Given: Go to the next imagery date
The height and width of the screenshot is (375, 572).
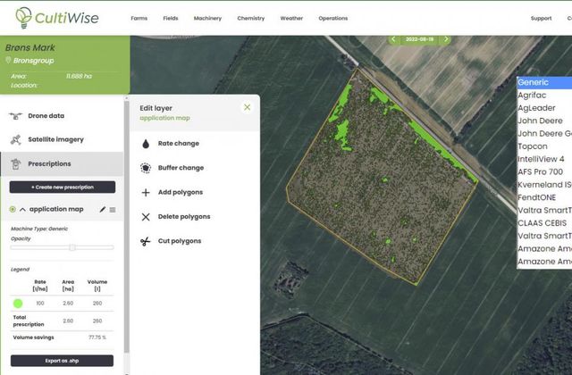Looking at the screenshot, I should click(x=446, y=39).
